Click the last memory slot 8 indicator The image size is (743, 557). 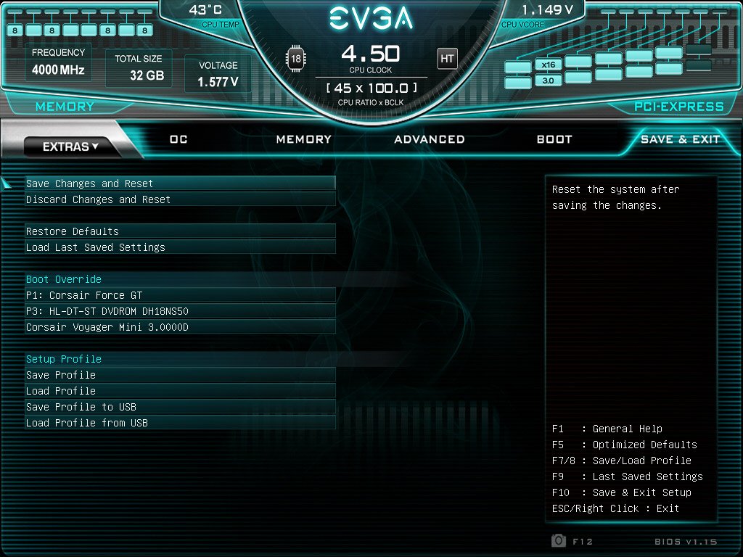click(144, 30)
